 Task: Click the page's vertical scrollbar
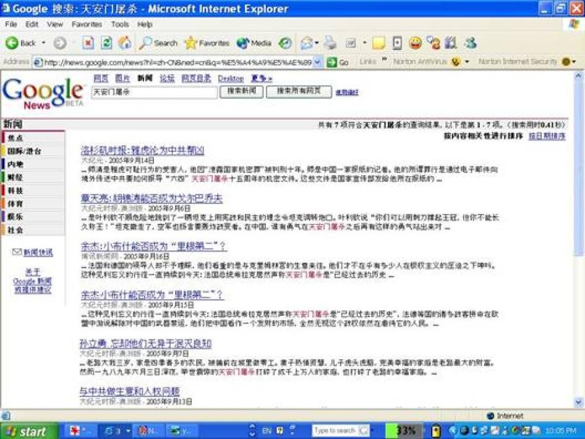pyautogui.click(x=579, y=247)
